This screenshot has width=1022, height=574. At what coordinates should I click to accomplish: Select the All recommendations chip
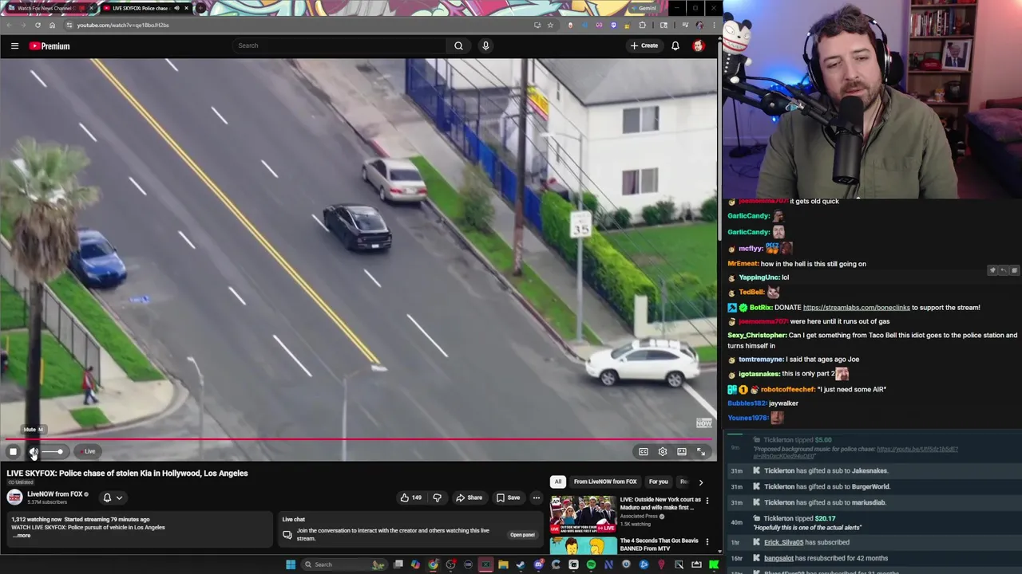coord(558,482)
